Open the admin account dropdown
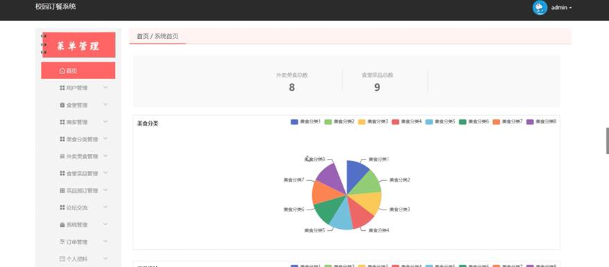Screen dimensions: 609x267 (x=561, y=8)
